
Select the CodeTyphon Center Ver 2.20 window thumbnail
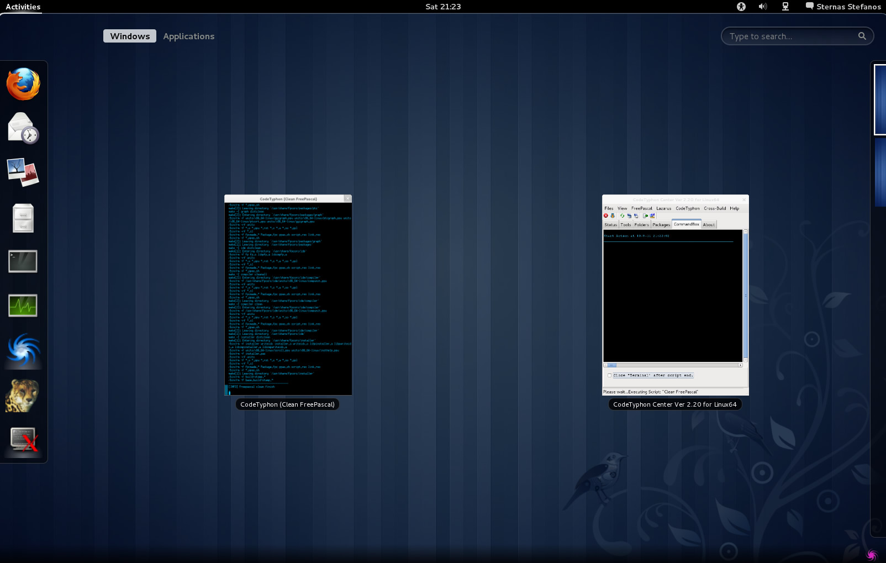point(676,295)
